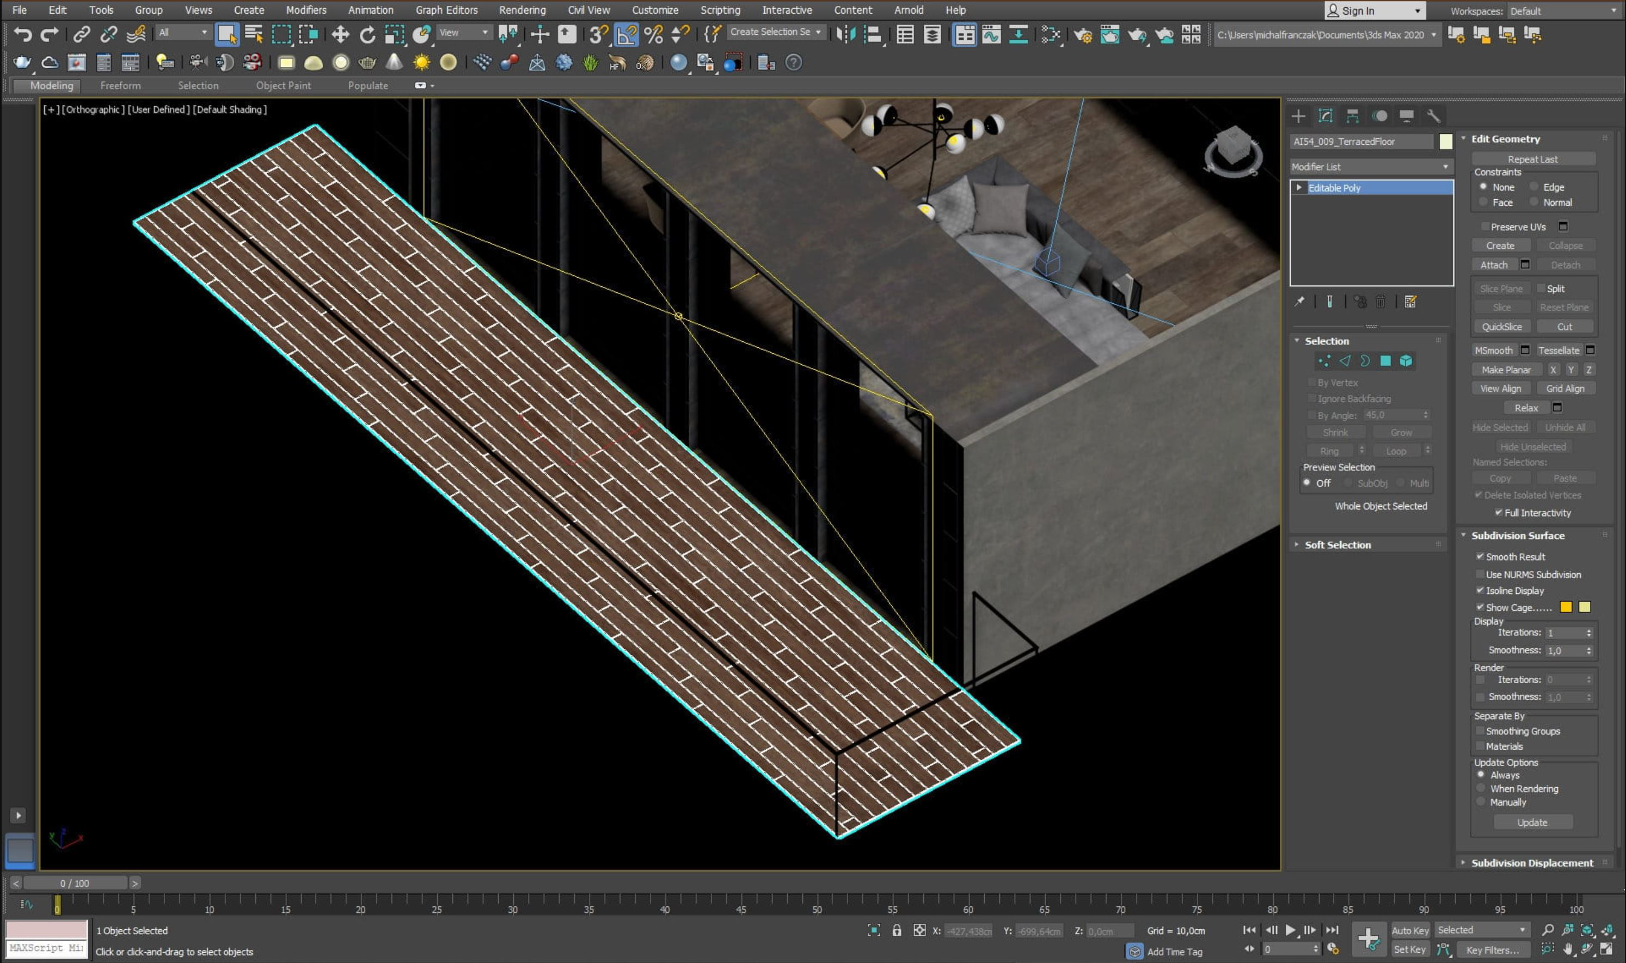
Task: Switch to the Freeform ribbon tab
Action: click(120, 85)
